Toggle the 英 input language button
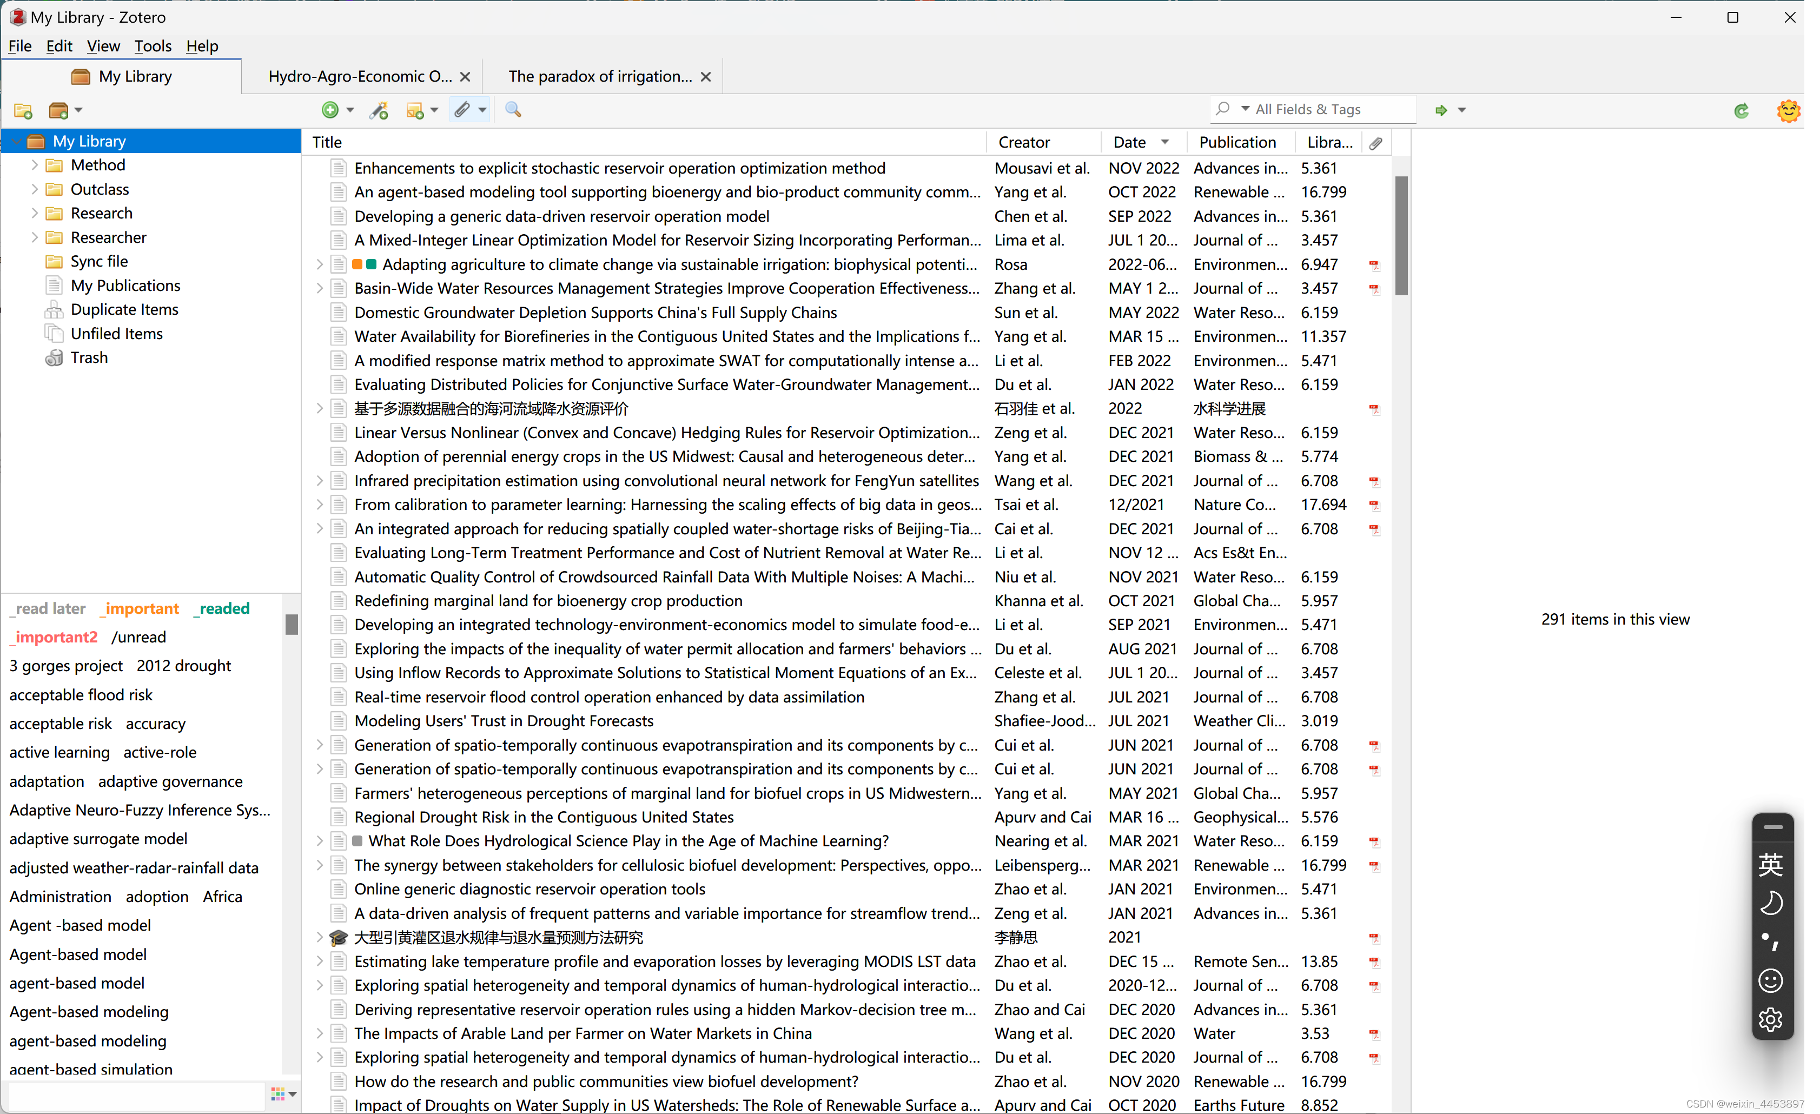The image size is (1820, 1114). pyautogui.click(x=1771, y=864)
